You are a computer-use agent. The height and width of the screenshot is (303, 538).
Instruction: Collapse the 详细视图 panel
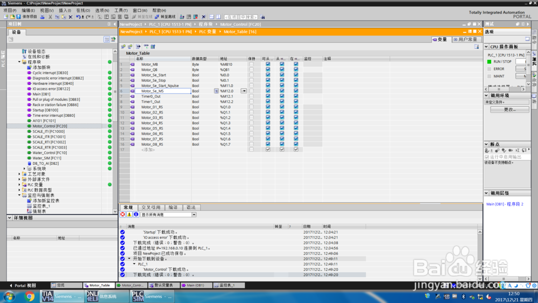[10, 218]
